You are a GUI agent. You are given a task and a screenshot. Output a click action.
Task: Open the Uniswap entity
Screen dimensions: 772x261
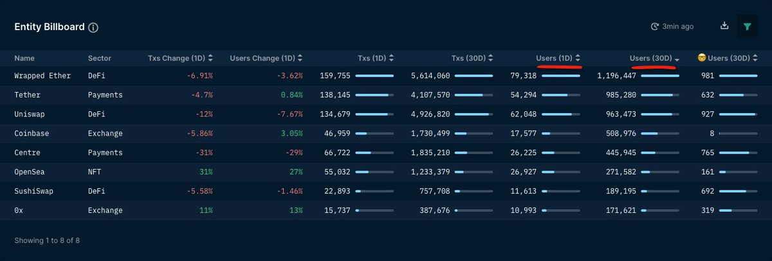[30, 114]
